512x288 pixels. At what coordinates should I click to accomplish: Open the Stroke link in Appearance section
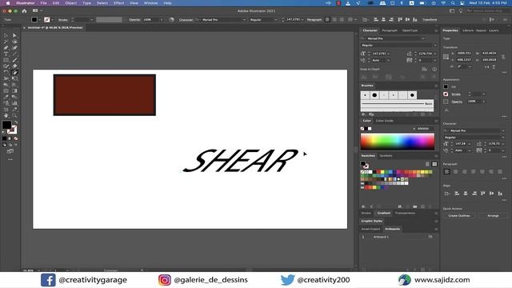tap(456, 94)
